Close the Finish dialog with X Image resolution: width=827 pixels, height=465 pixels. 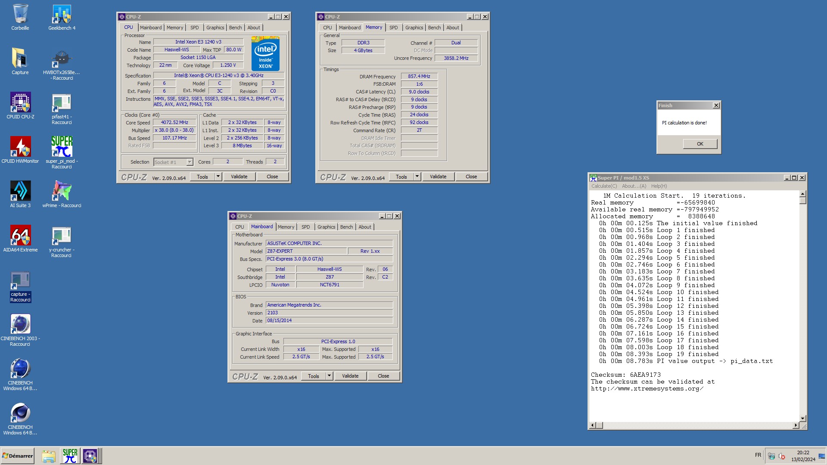pyautogui.click(x=716, y=105)
